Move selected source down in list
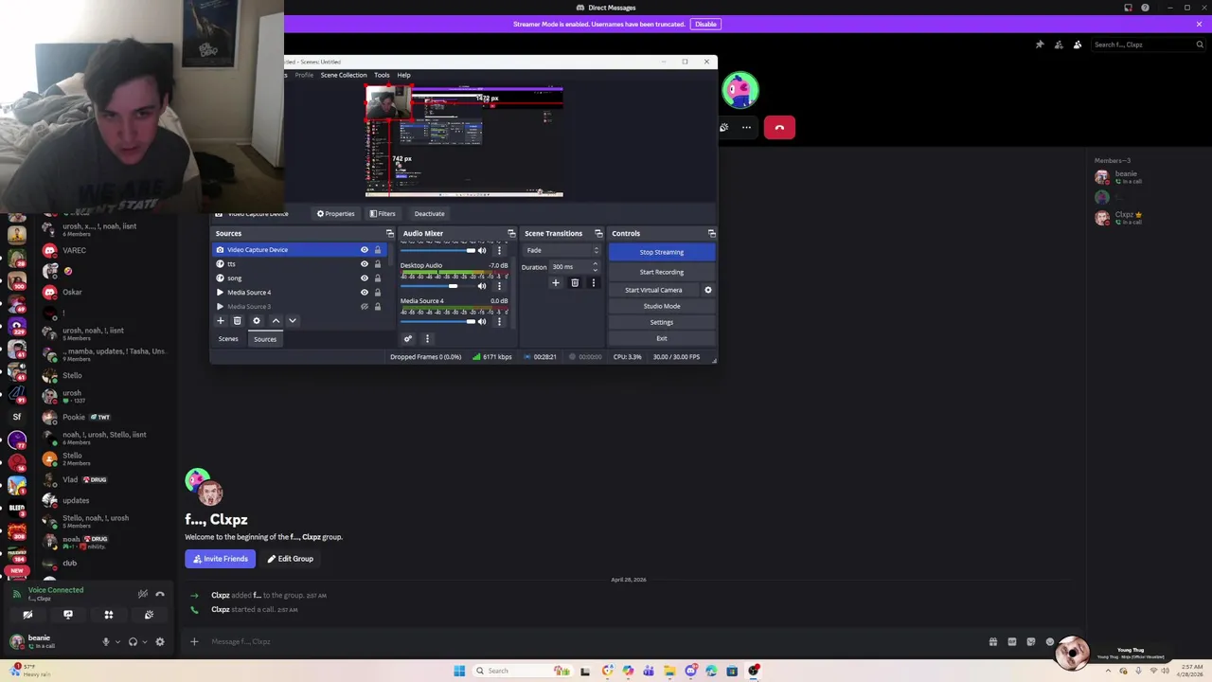 click(x=292, y=321)
